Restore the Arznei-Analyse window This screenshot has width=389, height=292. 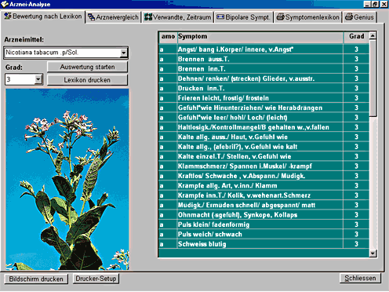[x=375, y=4]
